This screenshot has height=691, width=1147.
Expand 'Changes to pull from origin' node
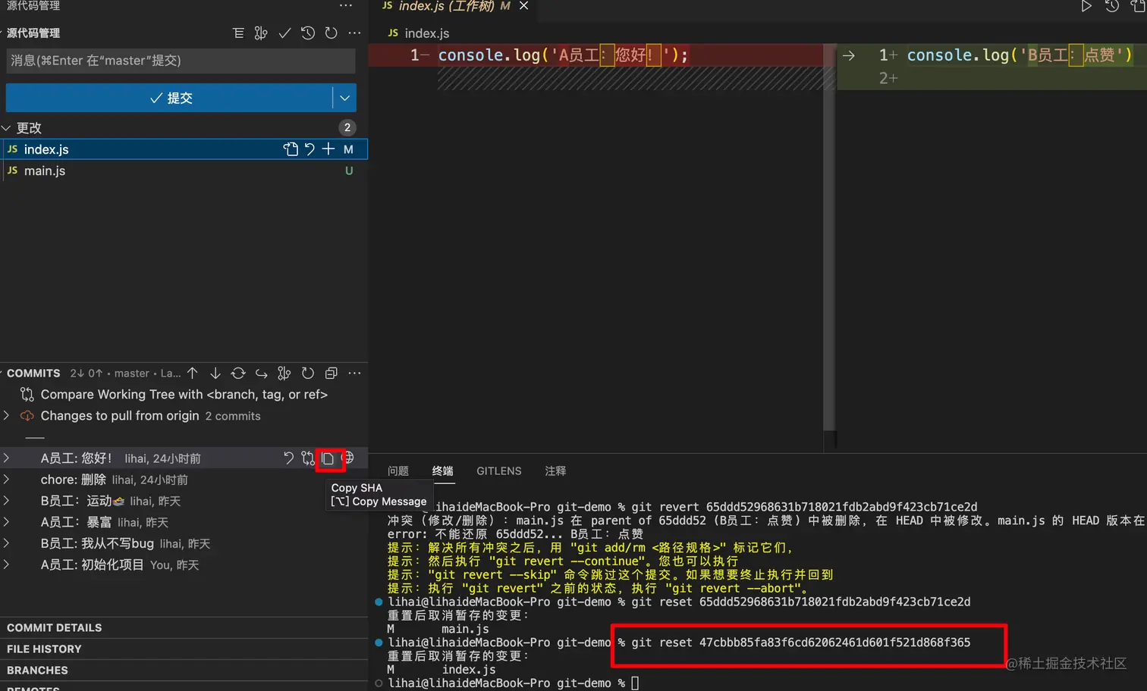click(x=6, y=415)
